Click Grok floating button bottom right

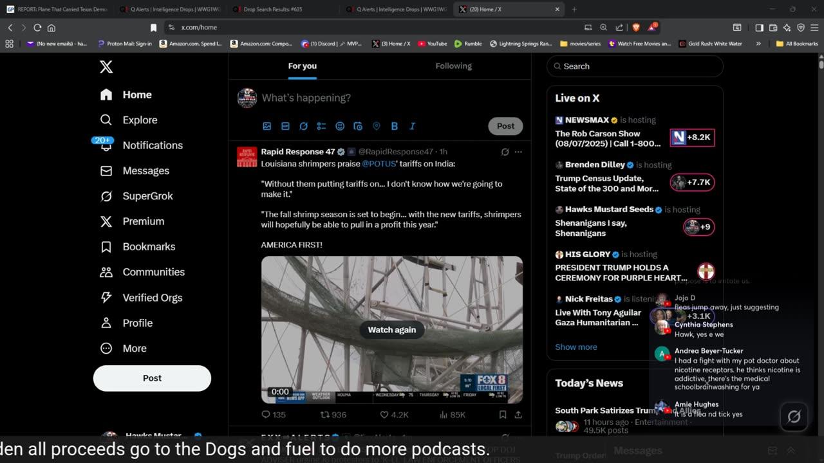[x=794, y=417]
